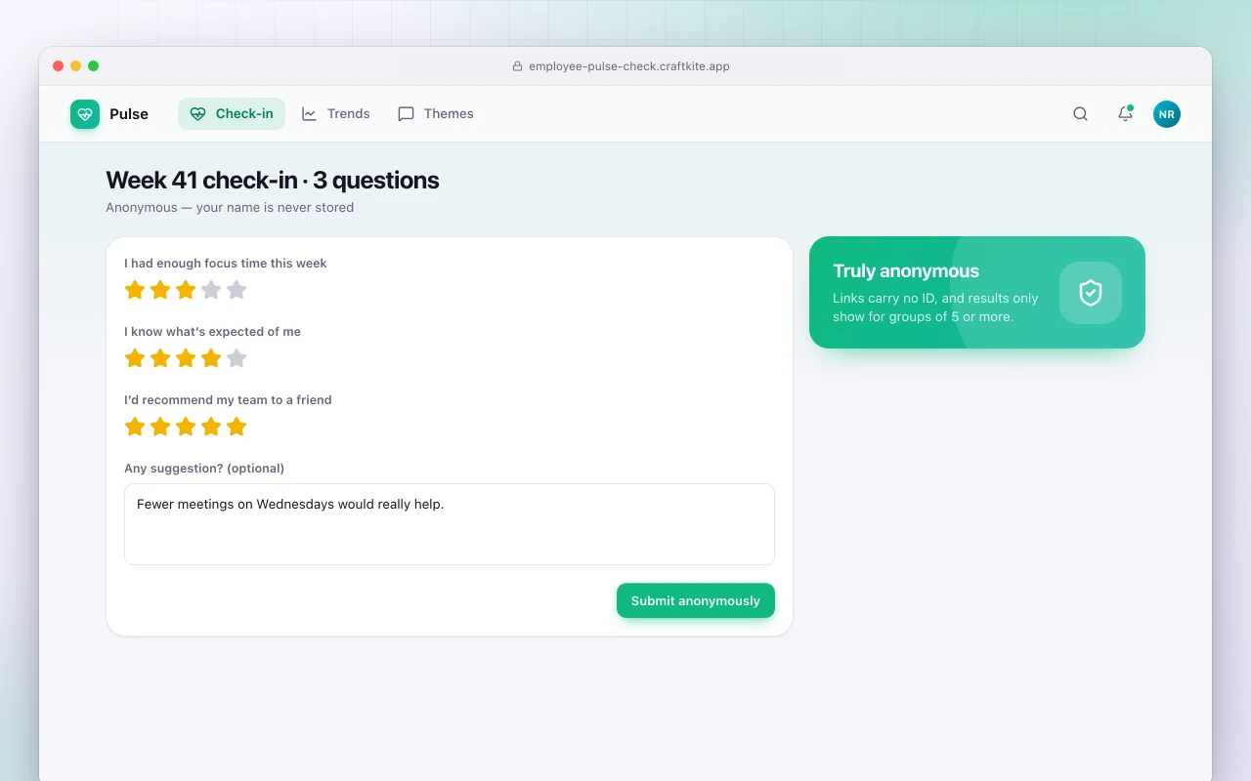Rate focus time one star
Viewport: 1251px width, 781px height.
[x=135, y=290]
